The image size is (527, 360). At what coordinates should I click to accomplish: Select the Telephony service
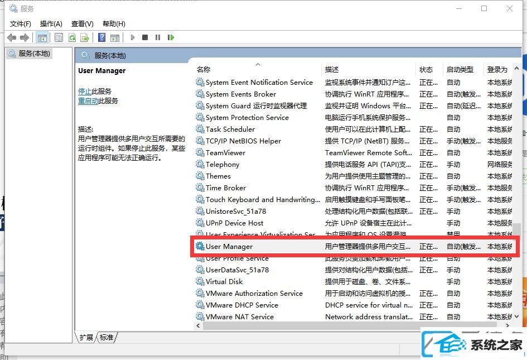pos(354,165)
